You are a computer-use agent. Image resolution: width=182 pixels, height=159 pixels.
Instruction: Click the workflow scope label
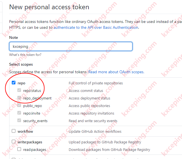coord(25,131)
